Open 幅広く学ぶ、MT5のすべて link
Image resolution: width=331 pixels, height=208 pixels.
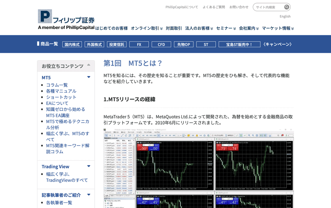pyautogui.click(x=67, y=137)
